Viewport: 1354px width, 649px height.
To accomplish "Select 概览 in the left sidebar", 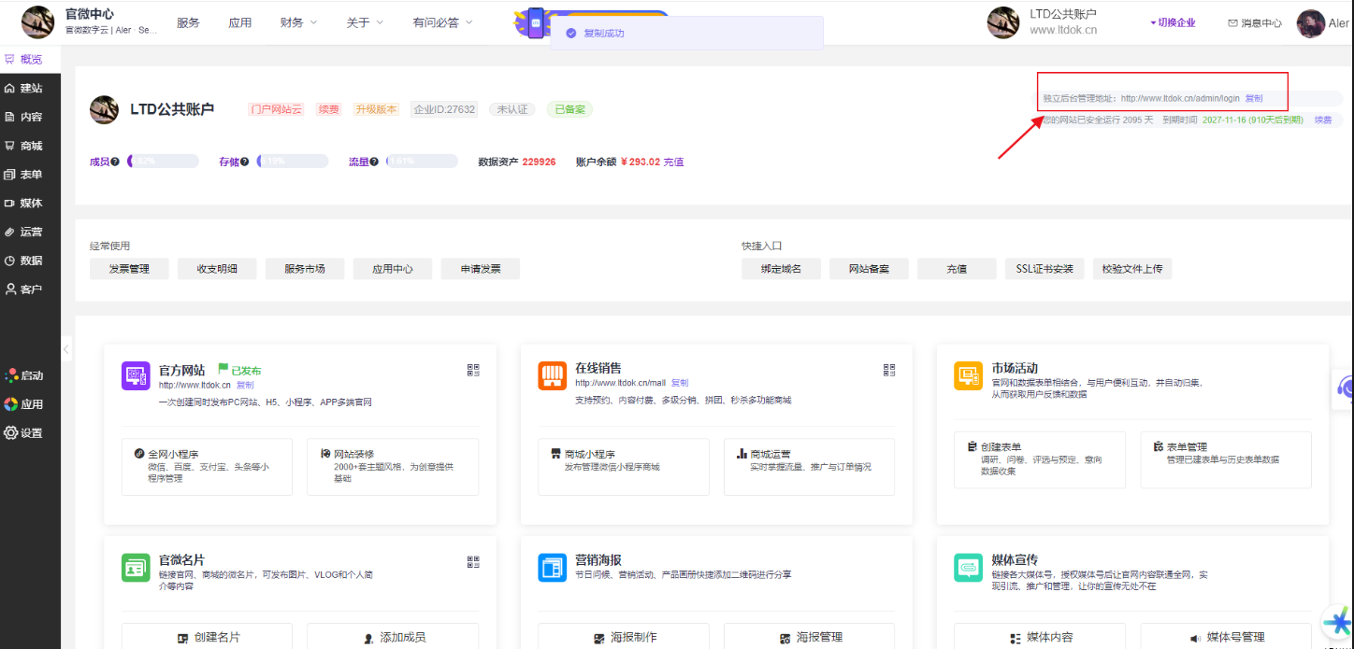I will tap(24, 59).
